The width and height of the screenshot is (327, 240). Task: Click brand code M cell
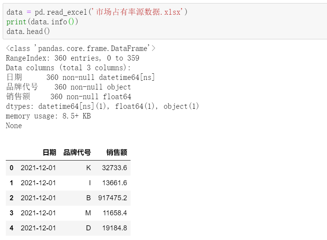(x=88, y=213)
